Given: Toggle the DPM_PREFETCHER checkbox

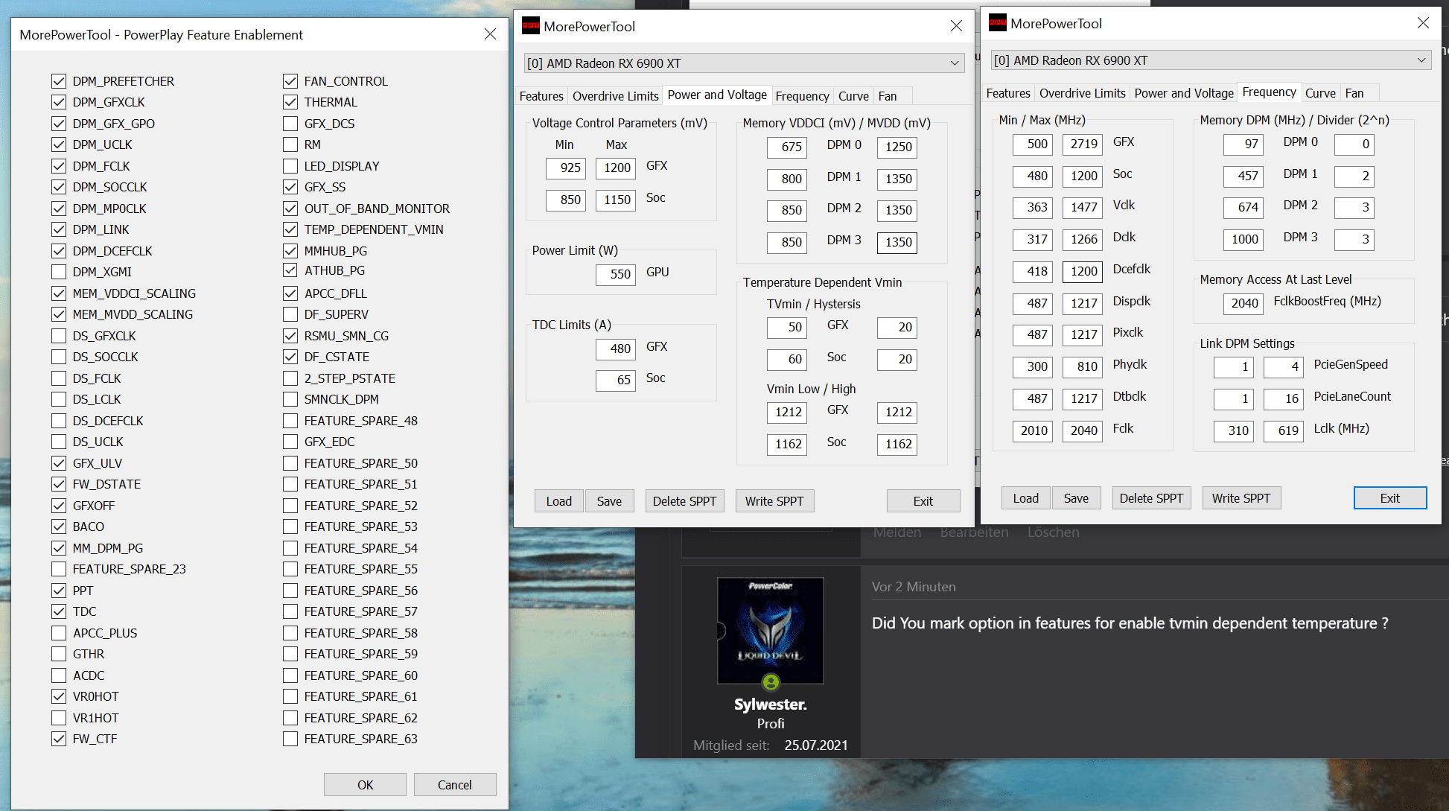Looking at the screenshot, I should 59,81.
